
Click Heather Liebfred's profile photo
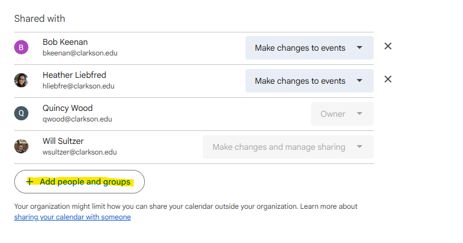click(x=21, y=80)
